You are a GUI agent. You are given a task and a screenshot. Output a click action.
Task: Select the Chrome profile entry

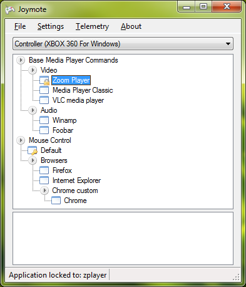tap(75, 201)
